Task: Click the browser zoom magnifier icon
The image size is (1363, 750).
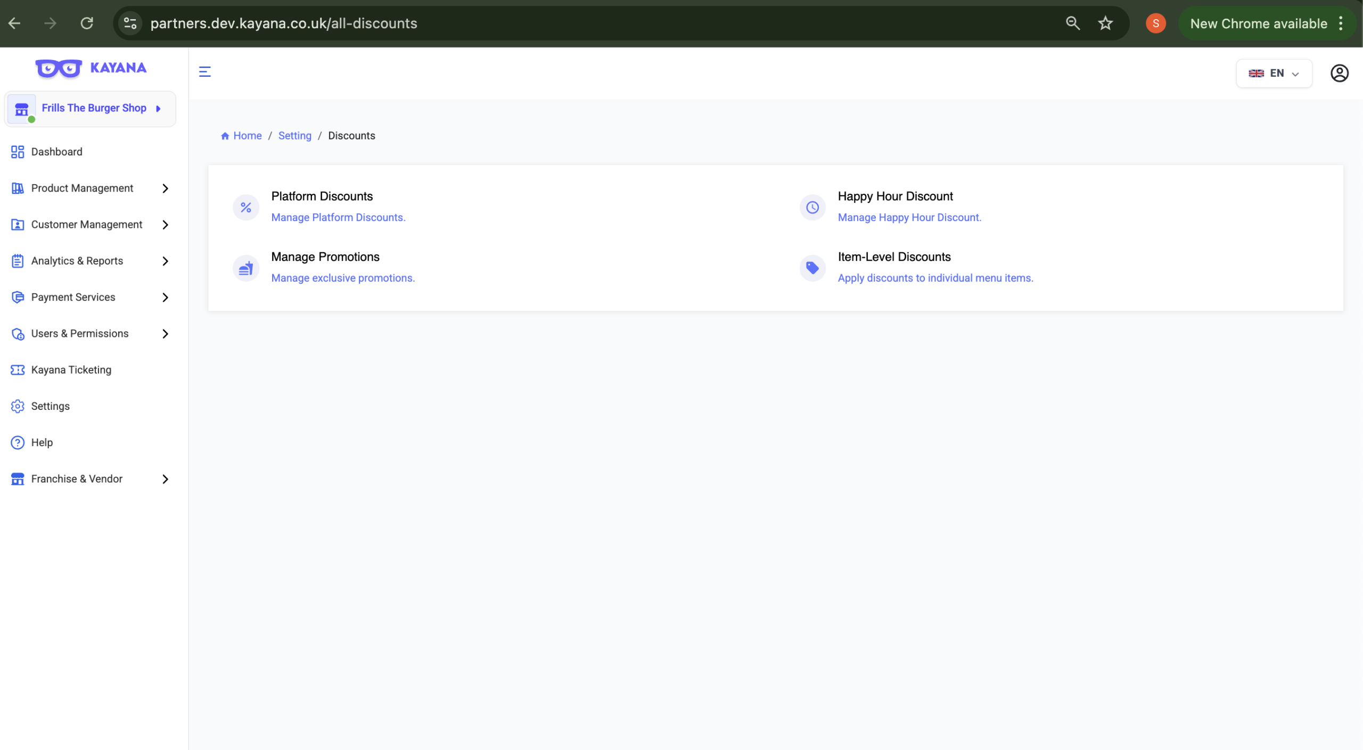Action: tap(1072, 23)
